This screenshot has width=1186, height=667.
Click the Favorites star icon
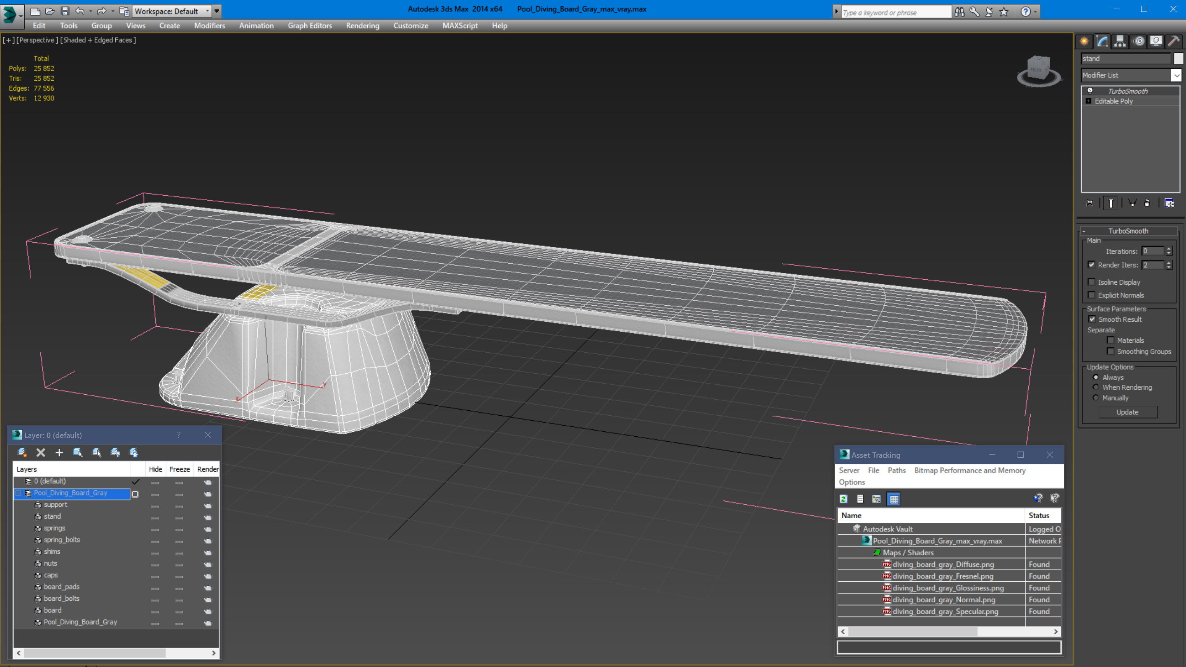click(x=1004, y=12)
